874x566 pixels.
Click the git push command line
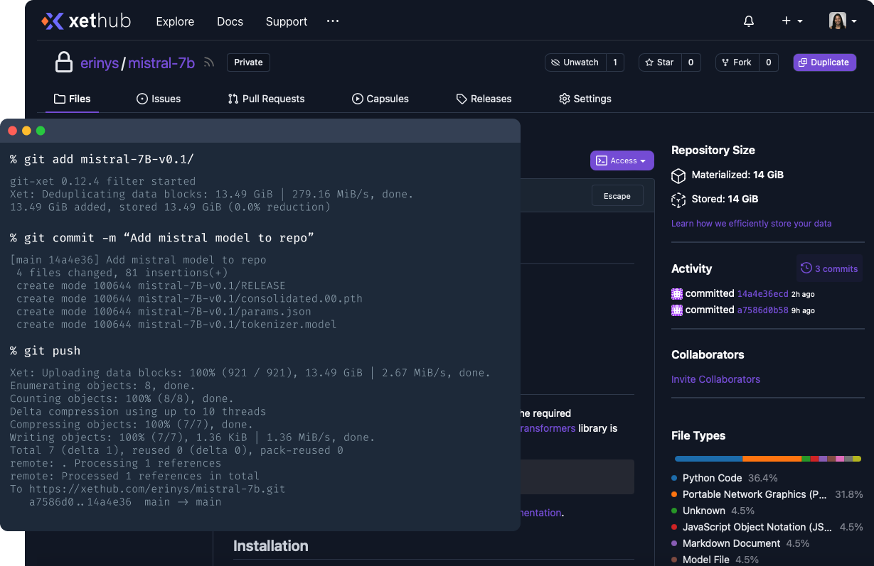coord(46,351)
